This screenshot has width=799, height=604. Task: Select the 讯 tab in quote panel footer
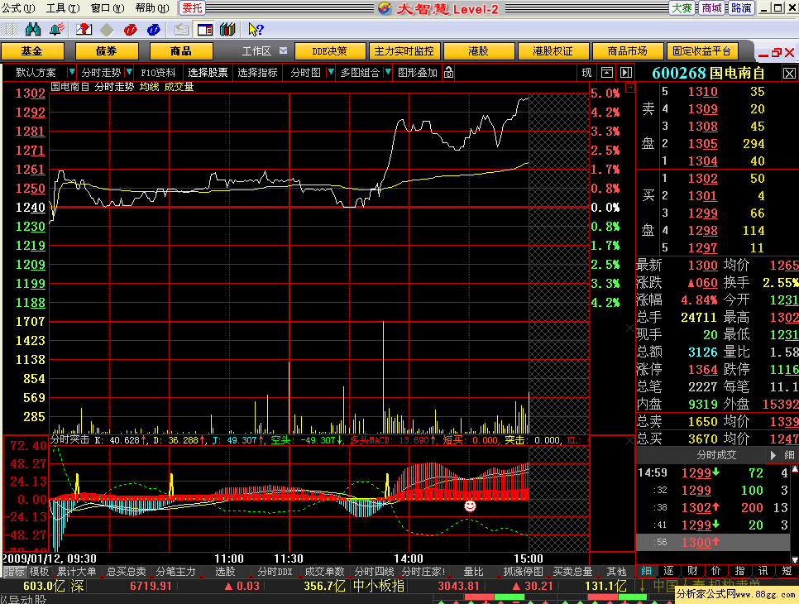point(763,571)
